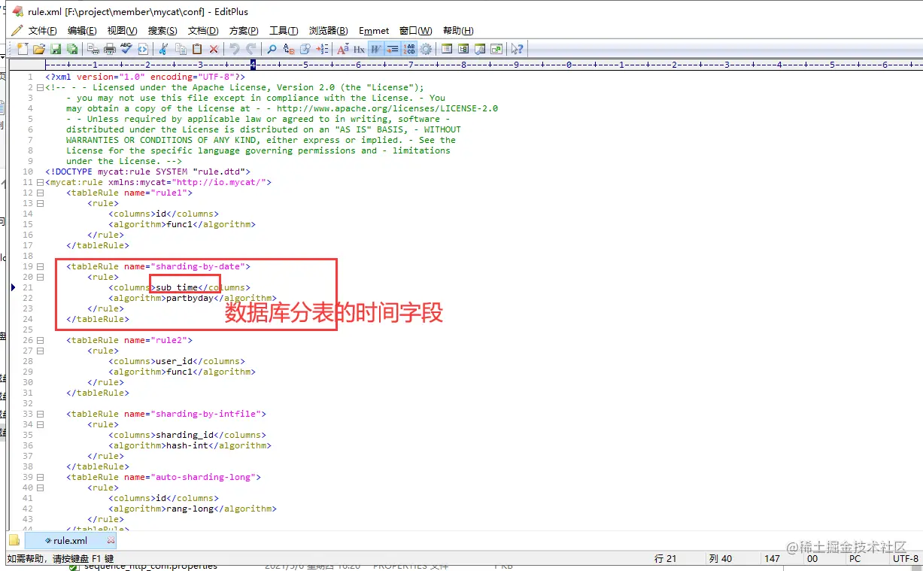Viewport: 923px width, 571px height.
Task: Toggle Word Wrap (W icon)
Action: [376, 49]
